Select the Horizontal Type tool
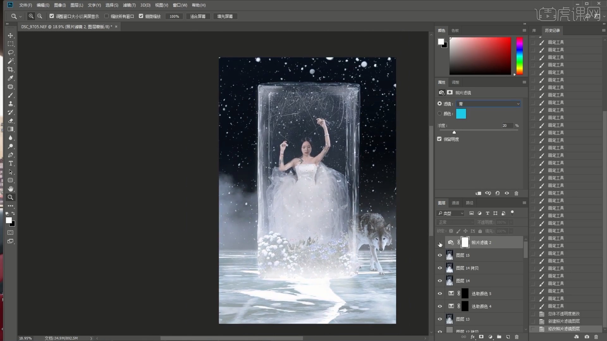The image size is (607, 341). [x=10, y=163]
